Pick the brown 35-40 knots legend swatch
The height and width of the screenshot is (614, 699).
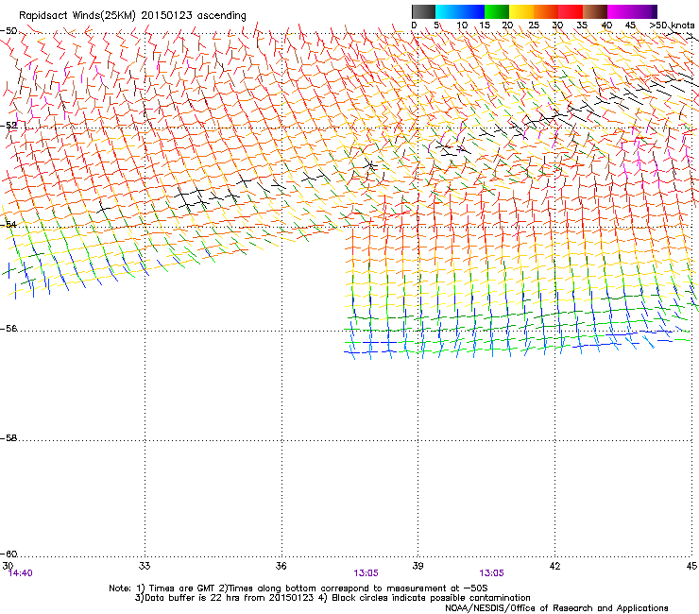tap(595, 11)
